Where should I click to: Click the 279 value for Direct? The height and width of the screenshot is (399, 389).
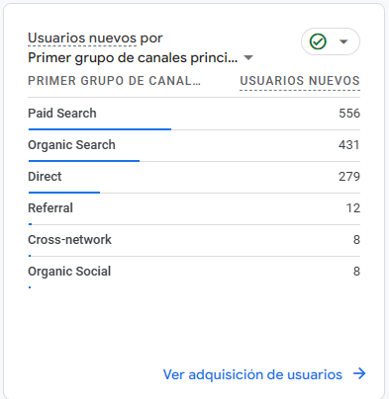point(349,177)
